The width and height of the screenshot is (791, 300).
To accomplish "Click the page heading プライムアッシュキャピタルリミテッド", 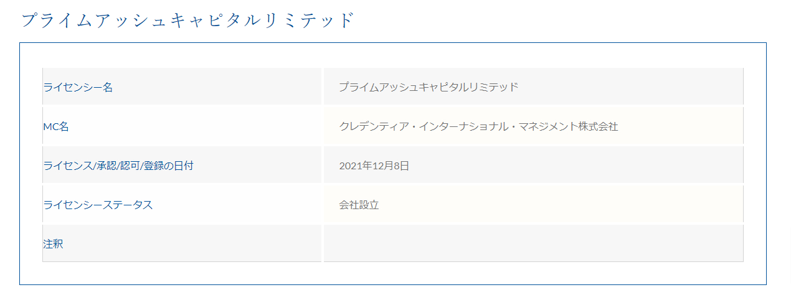I will (187, 20).
